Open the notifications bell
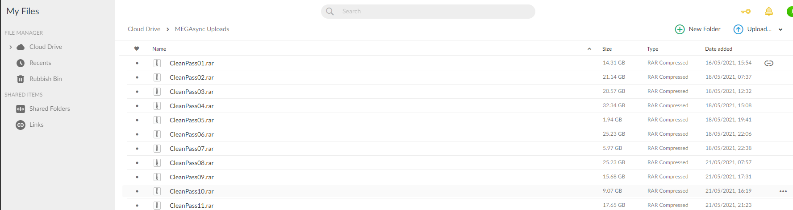793x210 pixels. (x=768, y=11)
